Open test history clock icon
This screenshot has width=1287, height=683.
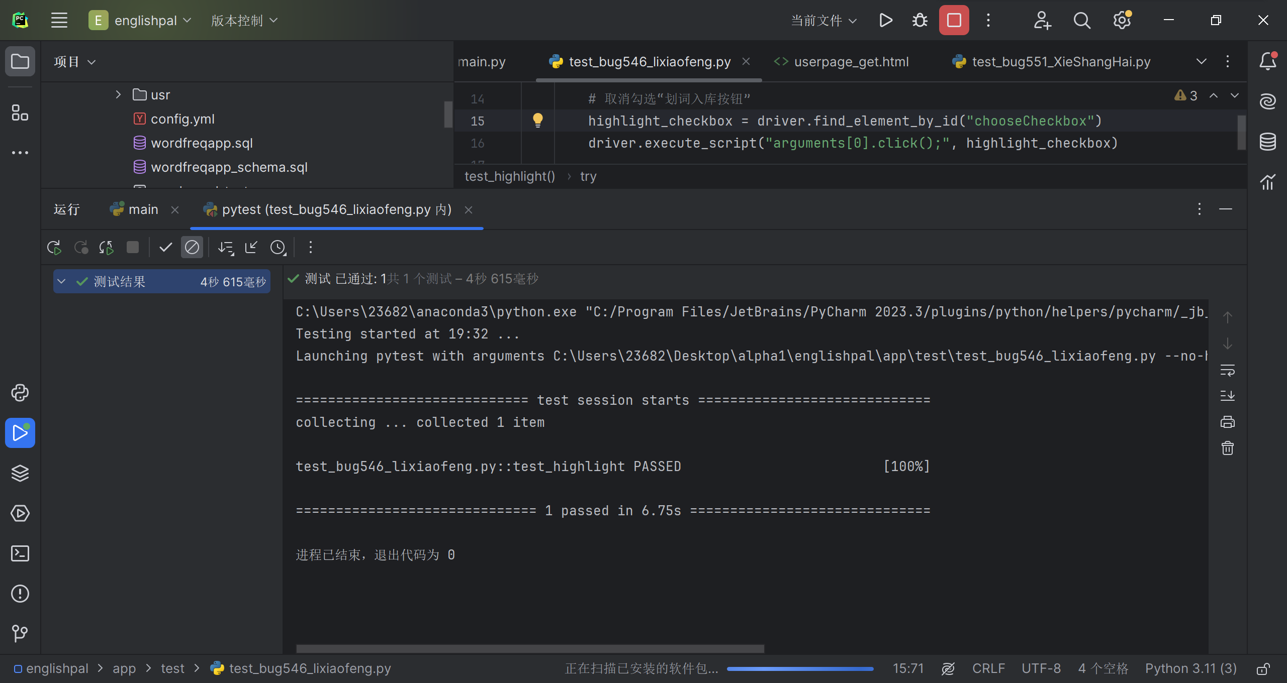278,248
